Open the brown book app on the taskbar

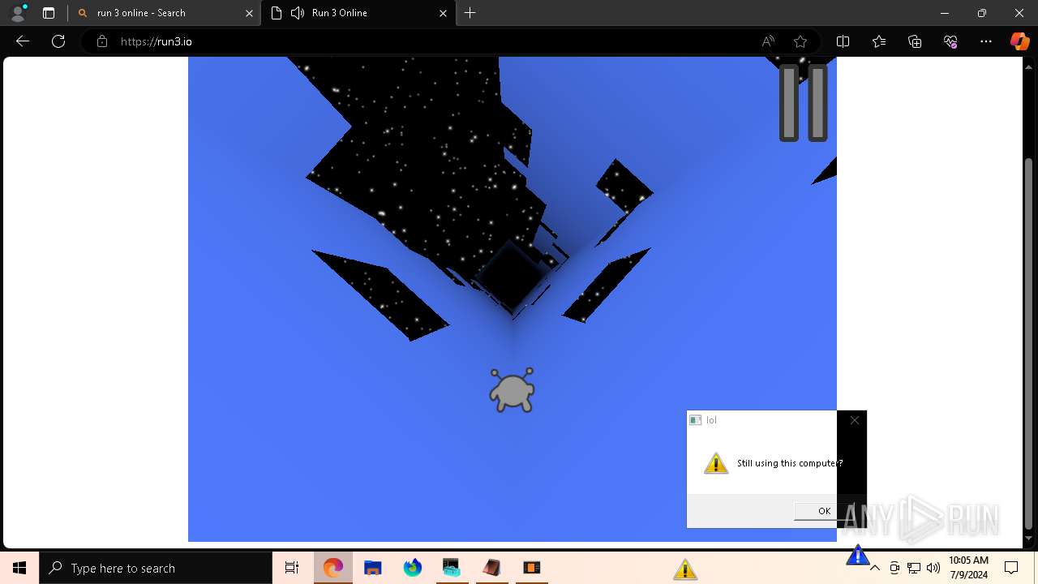pyautogui.click(x=491, y=568)
